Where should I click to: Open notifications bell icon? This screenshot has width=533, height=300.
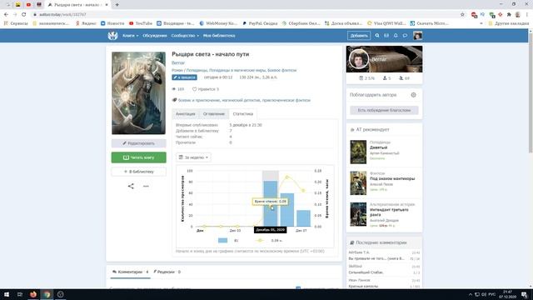396,35
